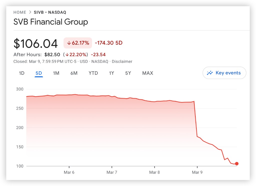Select the 1D time range tab
The height and width of the screenshot is (186, 256).
22,73
